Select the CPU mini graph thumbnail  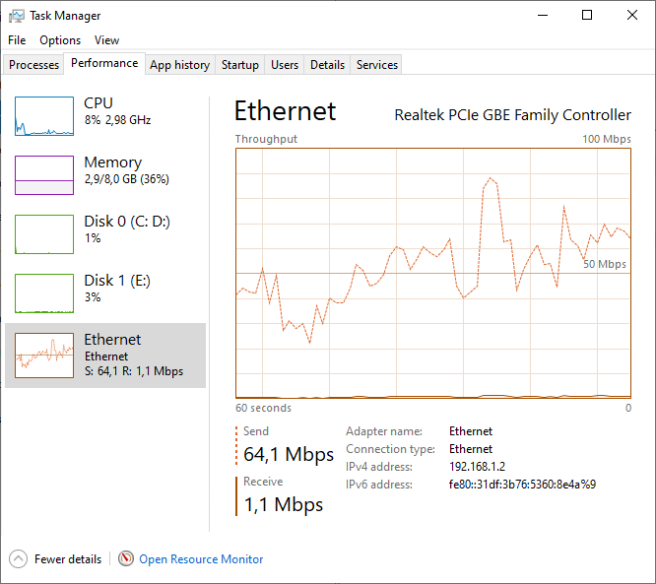coord(44,116)
